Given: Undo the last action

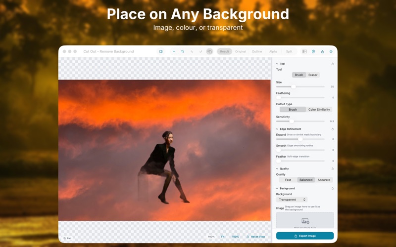Looking at the screenshot, I should pos(192,51).
